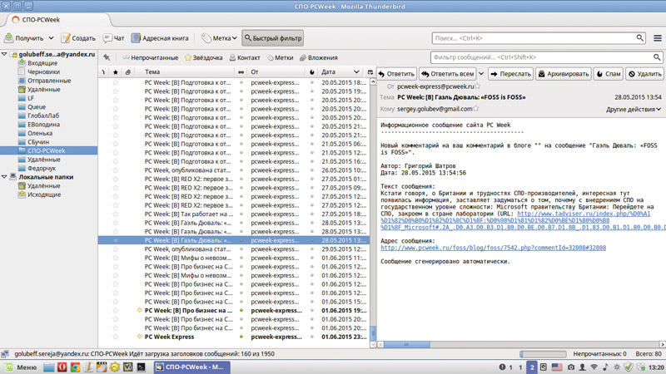Open the terminal from the taskbar
Image resolution: width=666 pixels, height=374 pixels.
click(141, 367)
